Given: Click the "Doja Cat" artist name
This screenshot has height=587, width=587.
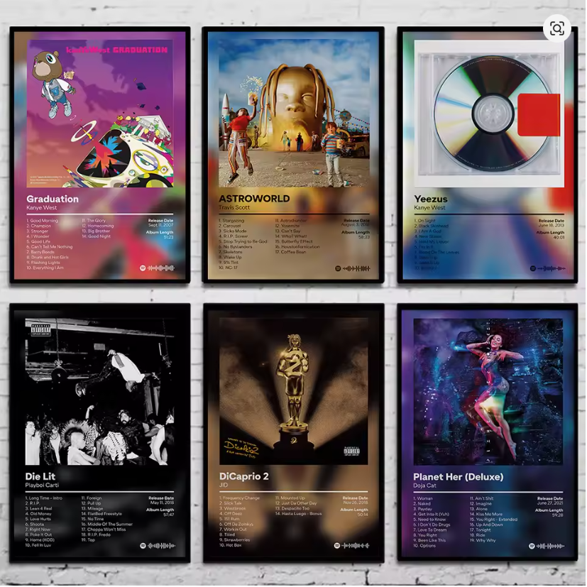Looking at the screenshot, I should pos(424,485).
